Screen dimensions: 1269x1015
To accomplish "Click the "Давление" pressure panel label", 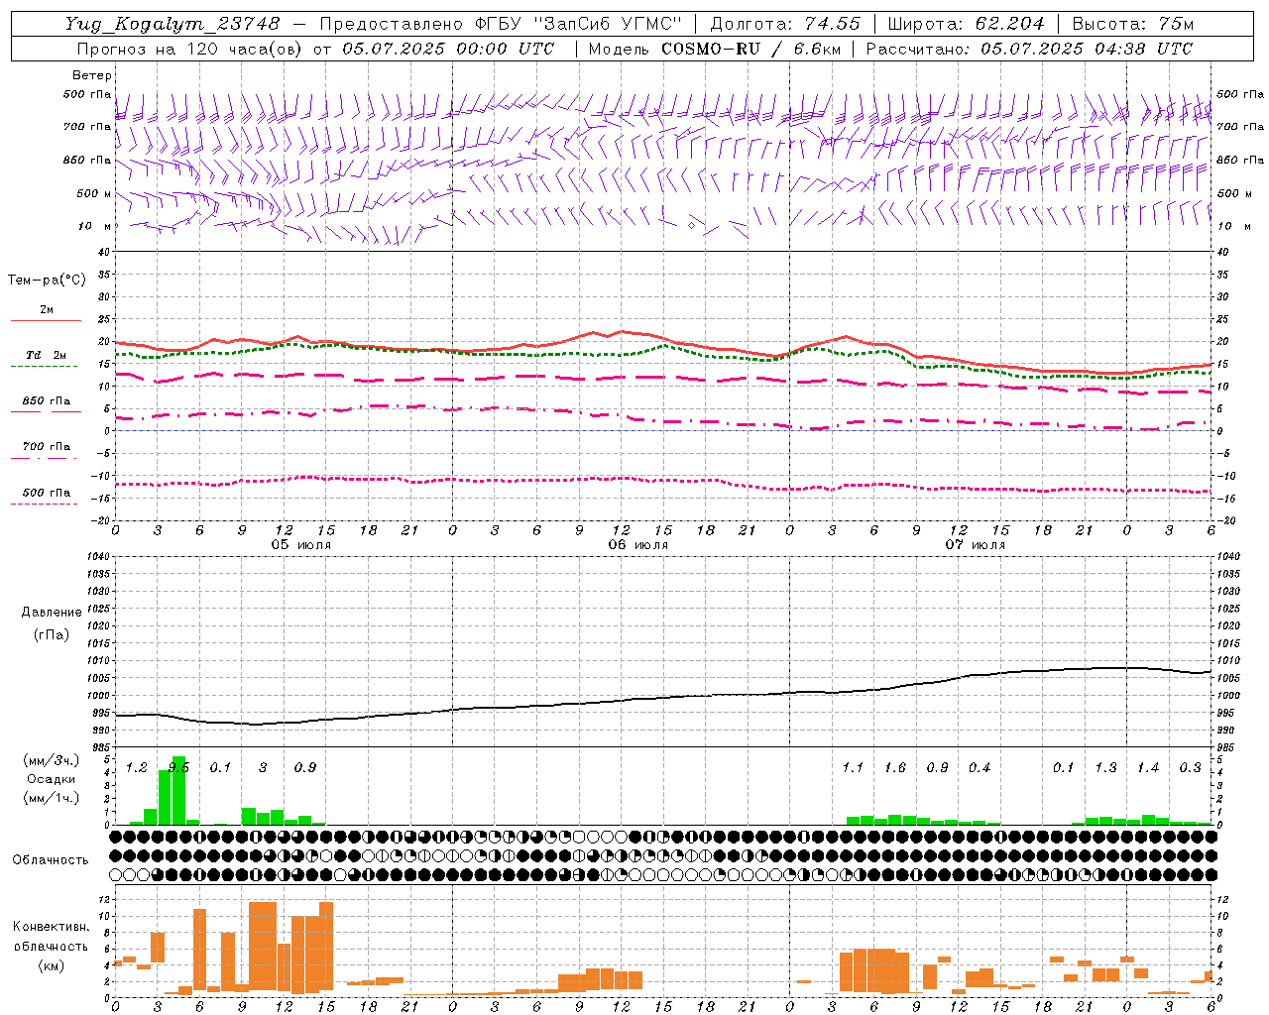I will [x=52, y=613].
